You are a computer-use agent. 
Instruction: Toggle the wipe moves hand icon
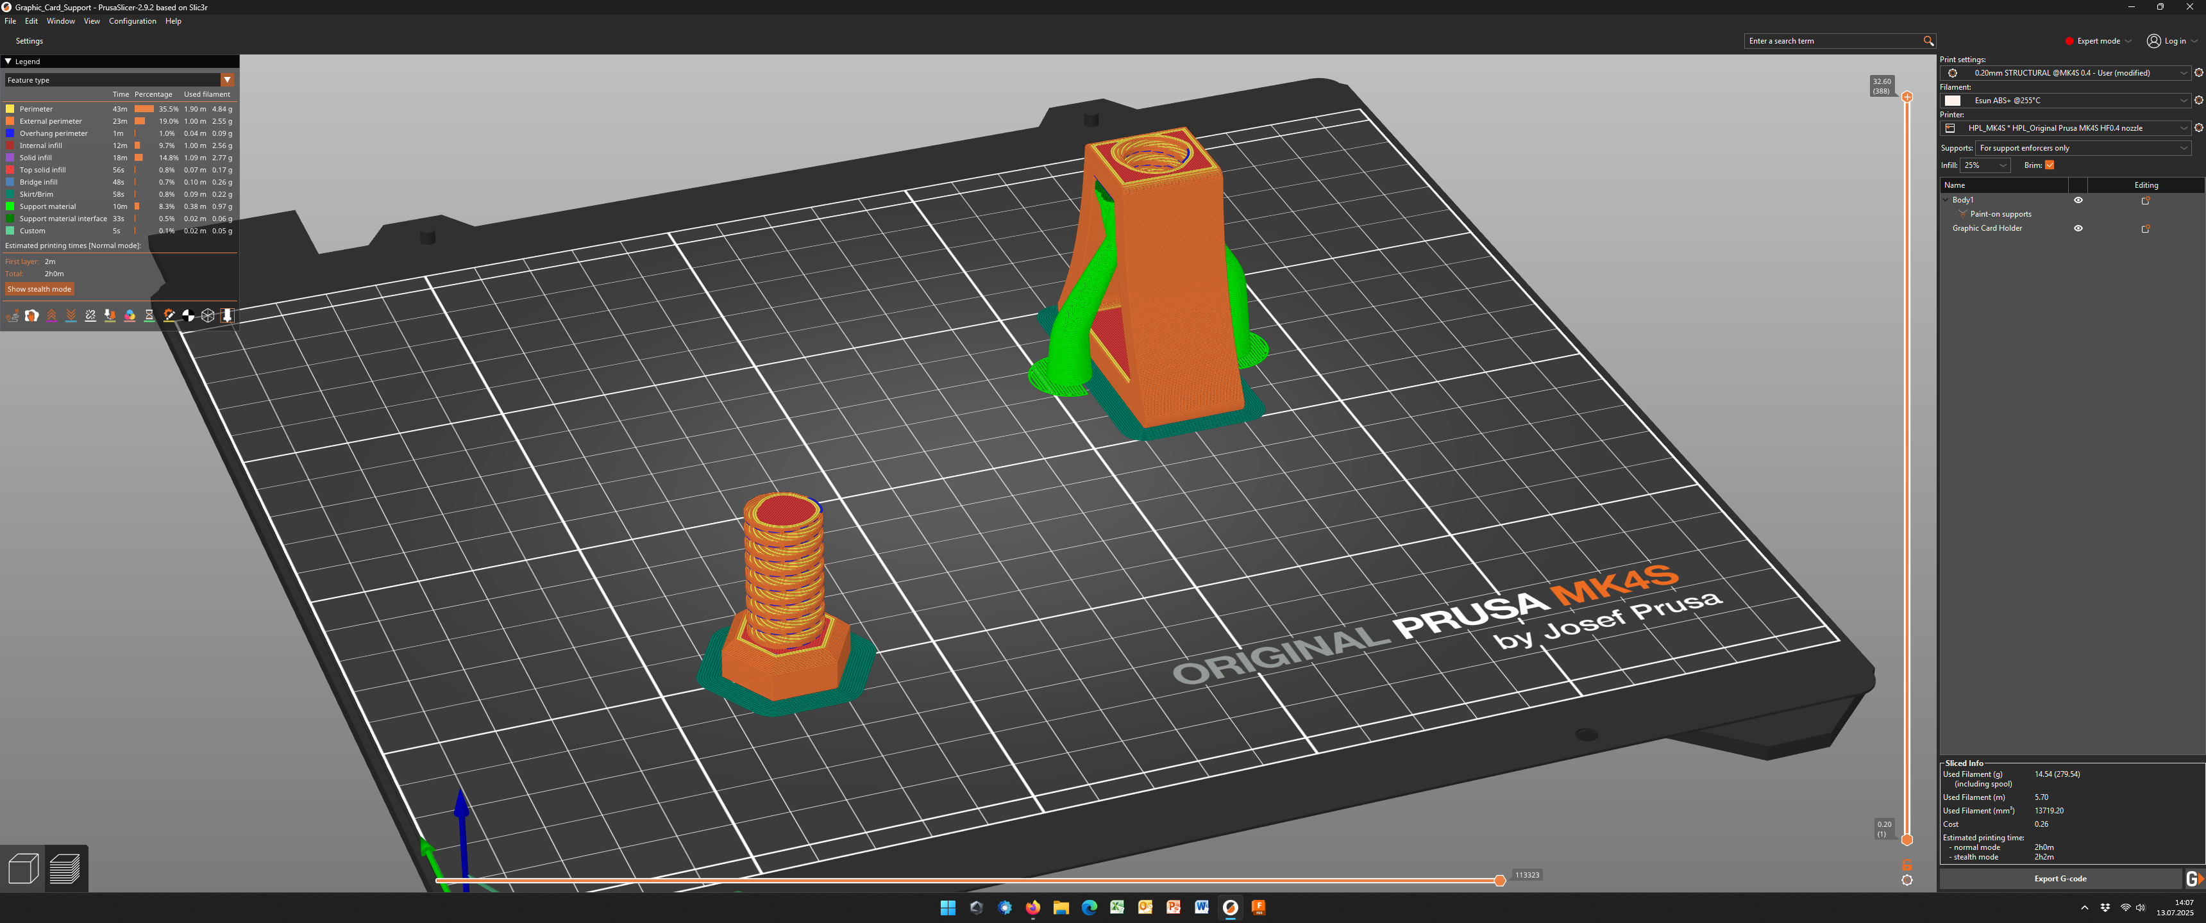(x=31, y=316)
